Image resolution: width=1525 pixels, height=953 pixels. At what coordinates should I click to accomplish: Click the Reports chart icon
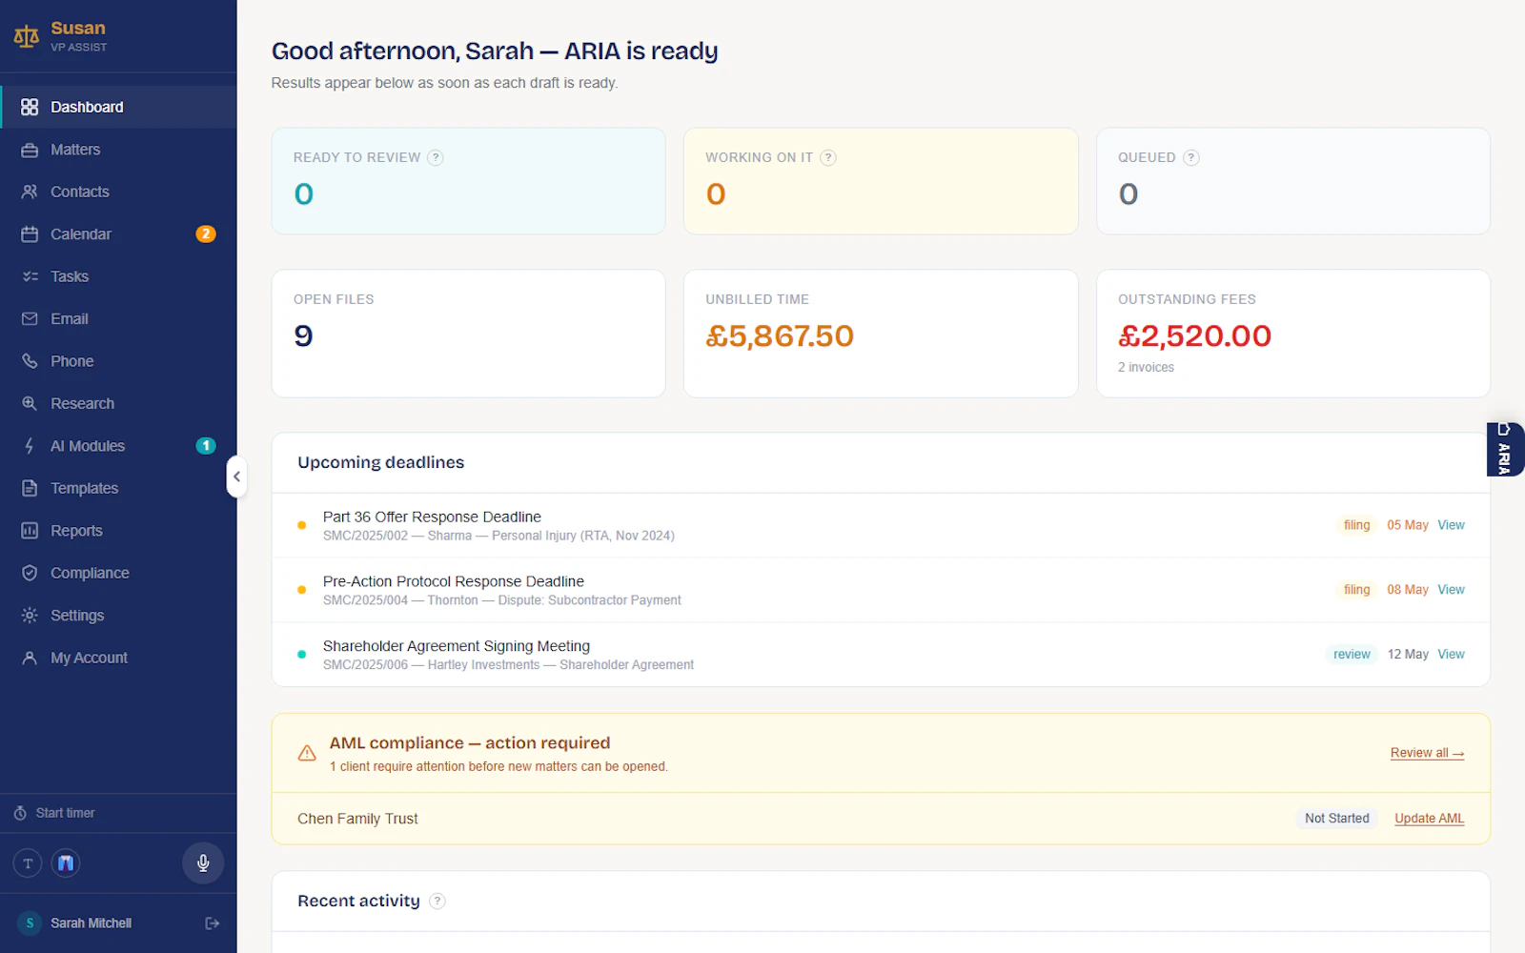(x=30, y=531)
